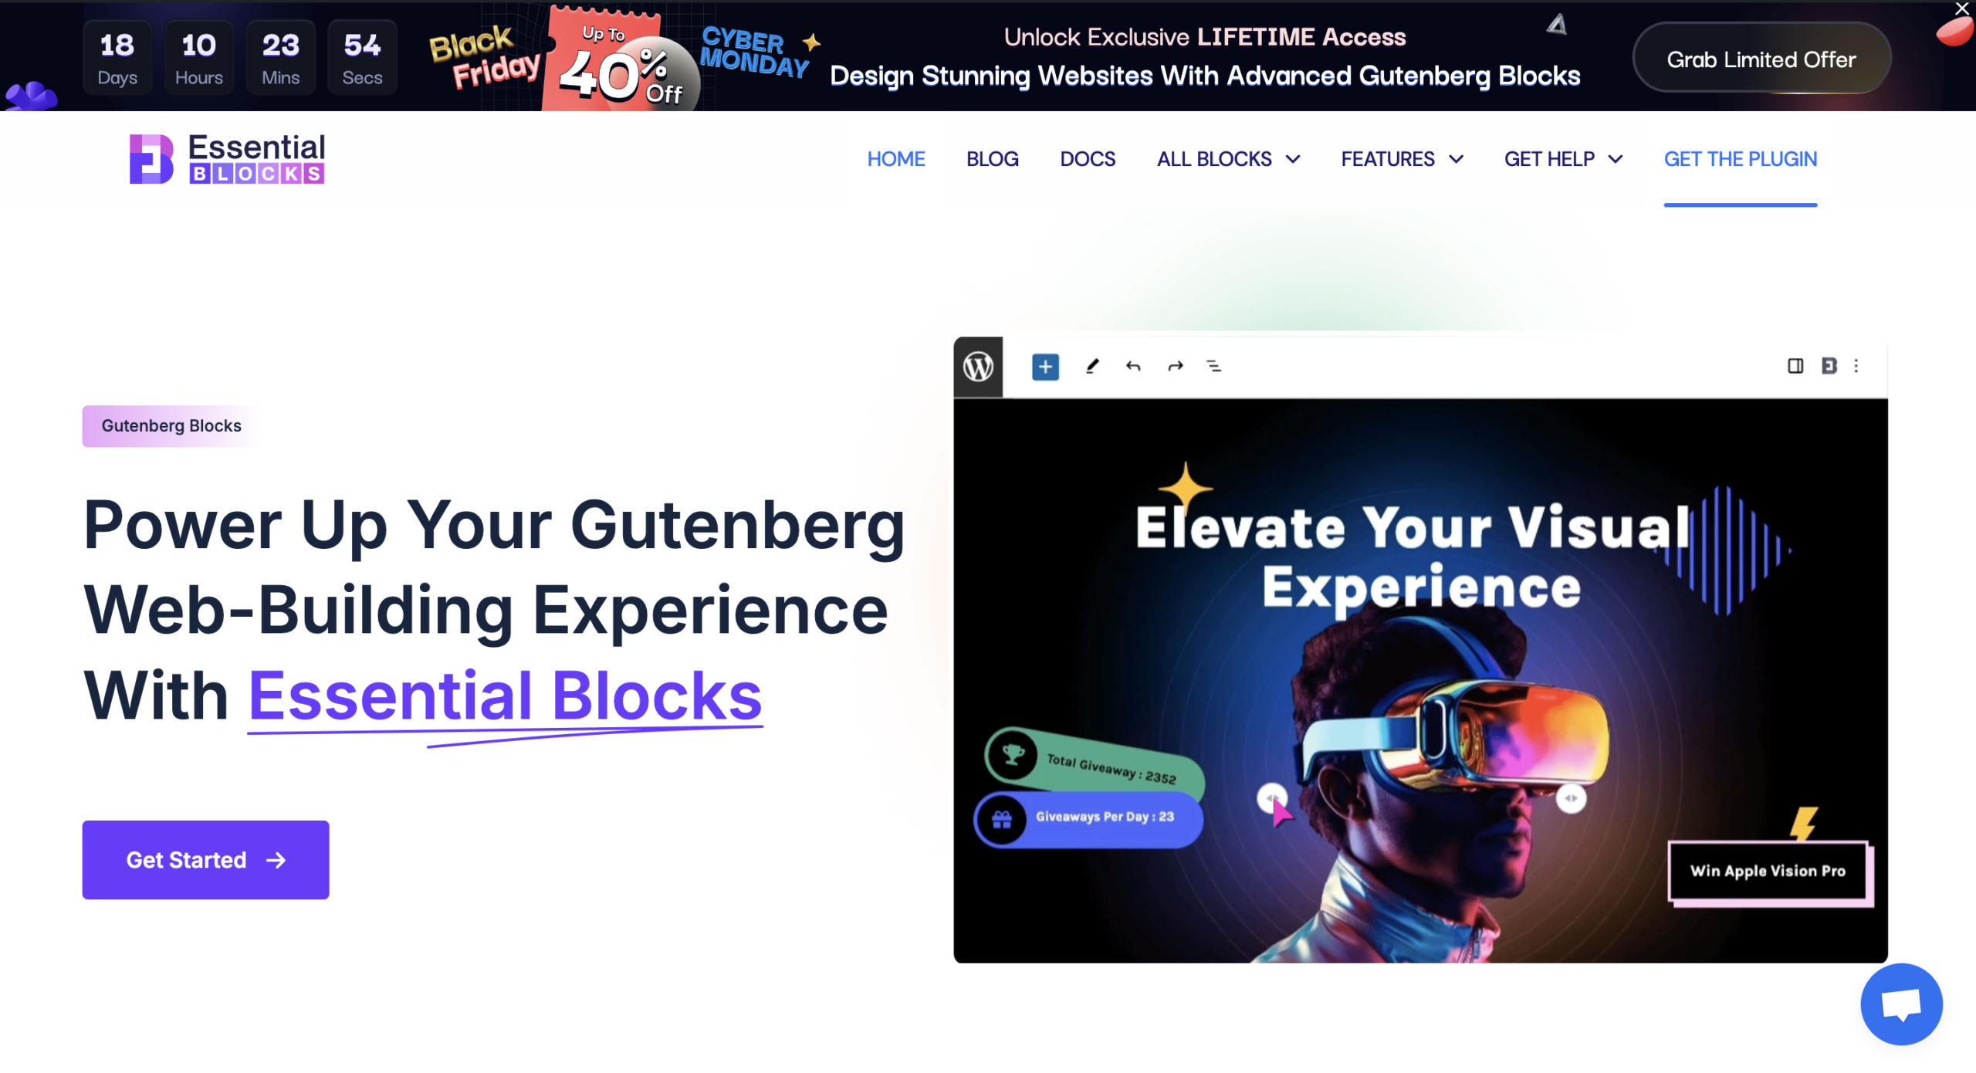Click the block inserter plus icon
Screen dimensions: 1976x1073
[1045, 366]
